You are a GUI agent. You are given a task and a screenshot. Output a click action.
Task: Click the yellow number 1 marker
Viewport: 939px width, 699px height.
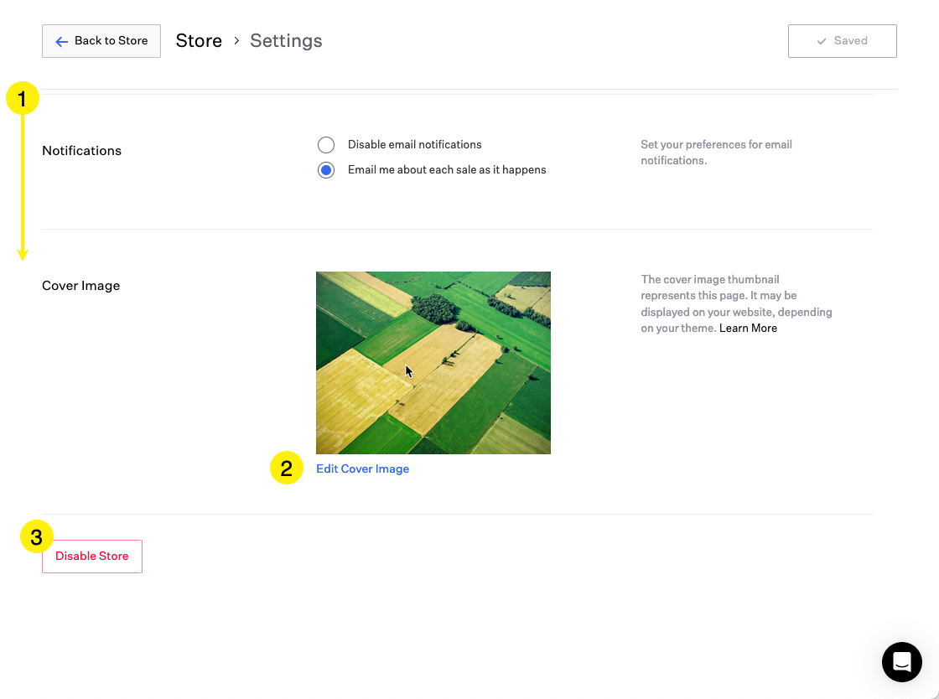pos(23,99)
